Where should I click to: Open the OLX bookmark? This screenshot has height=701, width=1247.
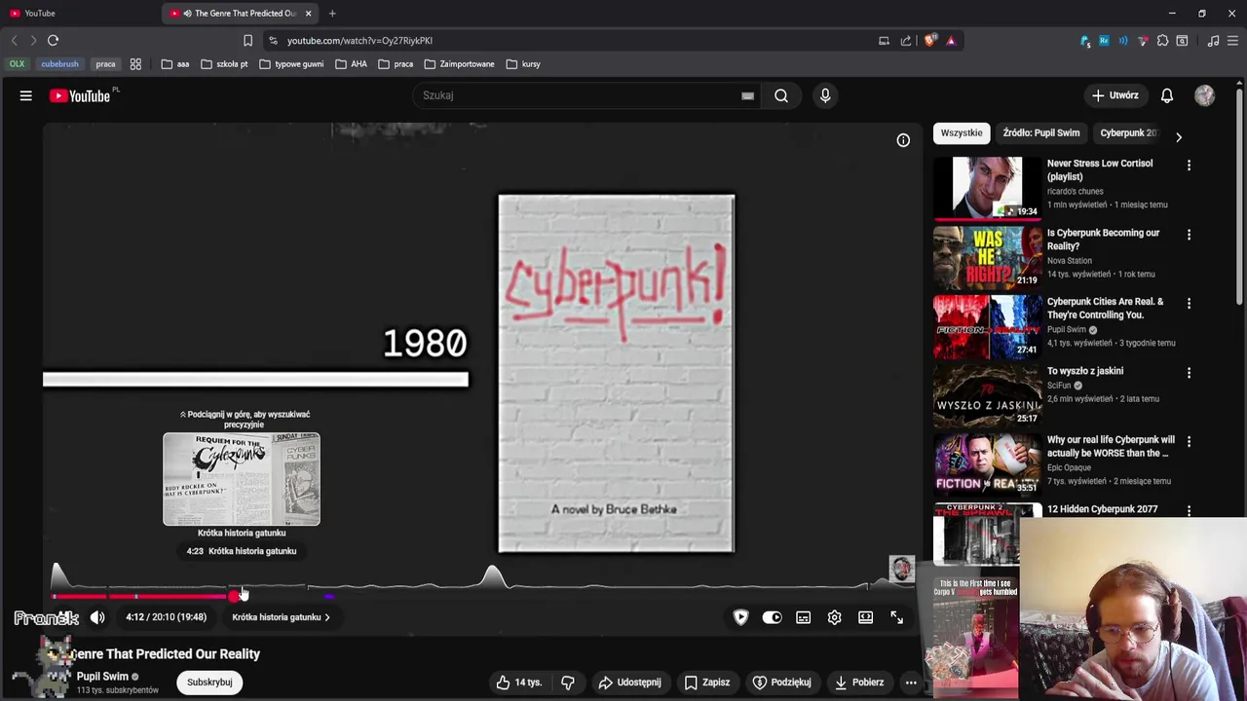click(17, 64)
